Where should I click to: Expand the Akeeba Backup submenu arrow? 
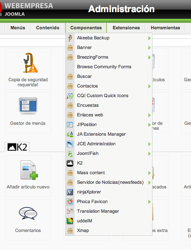(150, 38)
